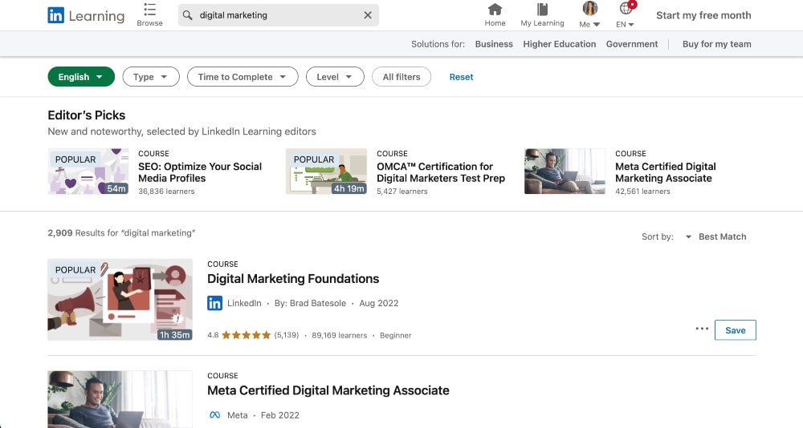Open Government solutions link
Image resolution: width=803 pixels, height=428 pixels.
(632, 44)
